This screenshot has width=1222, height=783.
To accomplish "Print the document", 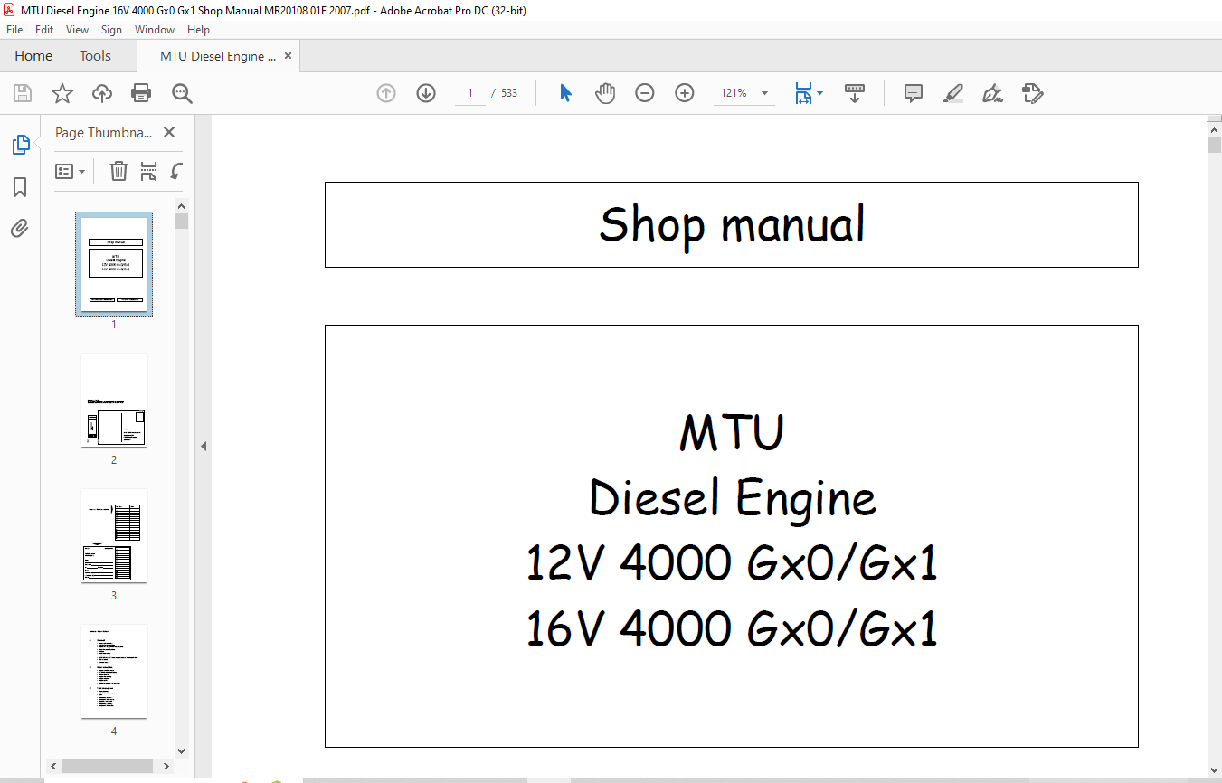I will (x=141, y=93).
